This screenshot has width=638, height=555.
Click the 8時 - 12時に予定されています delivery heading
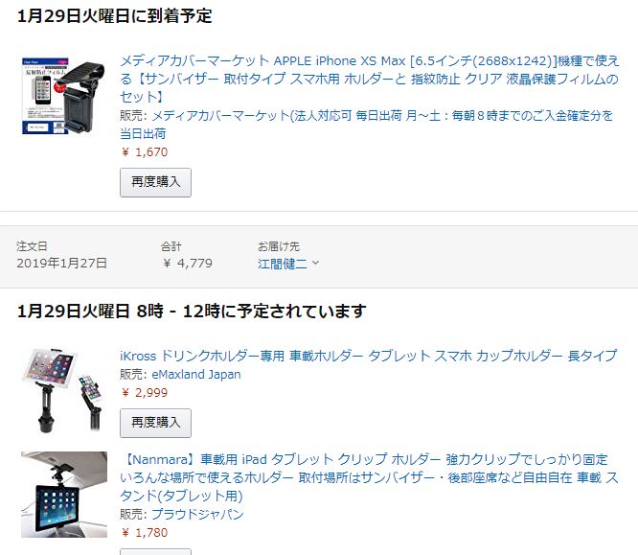pos(251,312)
